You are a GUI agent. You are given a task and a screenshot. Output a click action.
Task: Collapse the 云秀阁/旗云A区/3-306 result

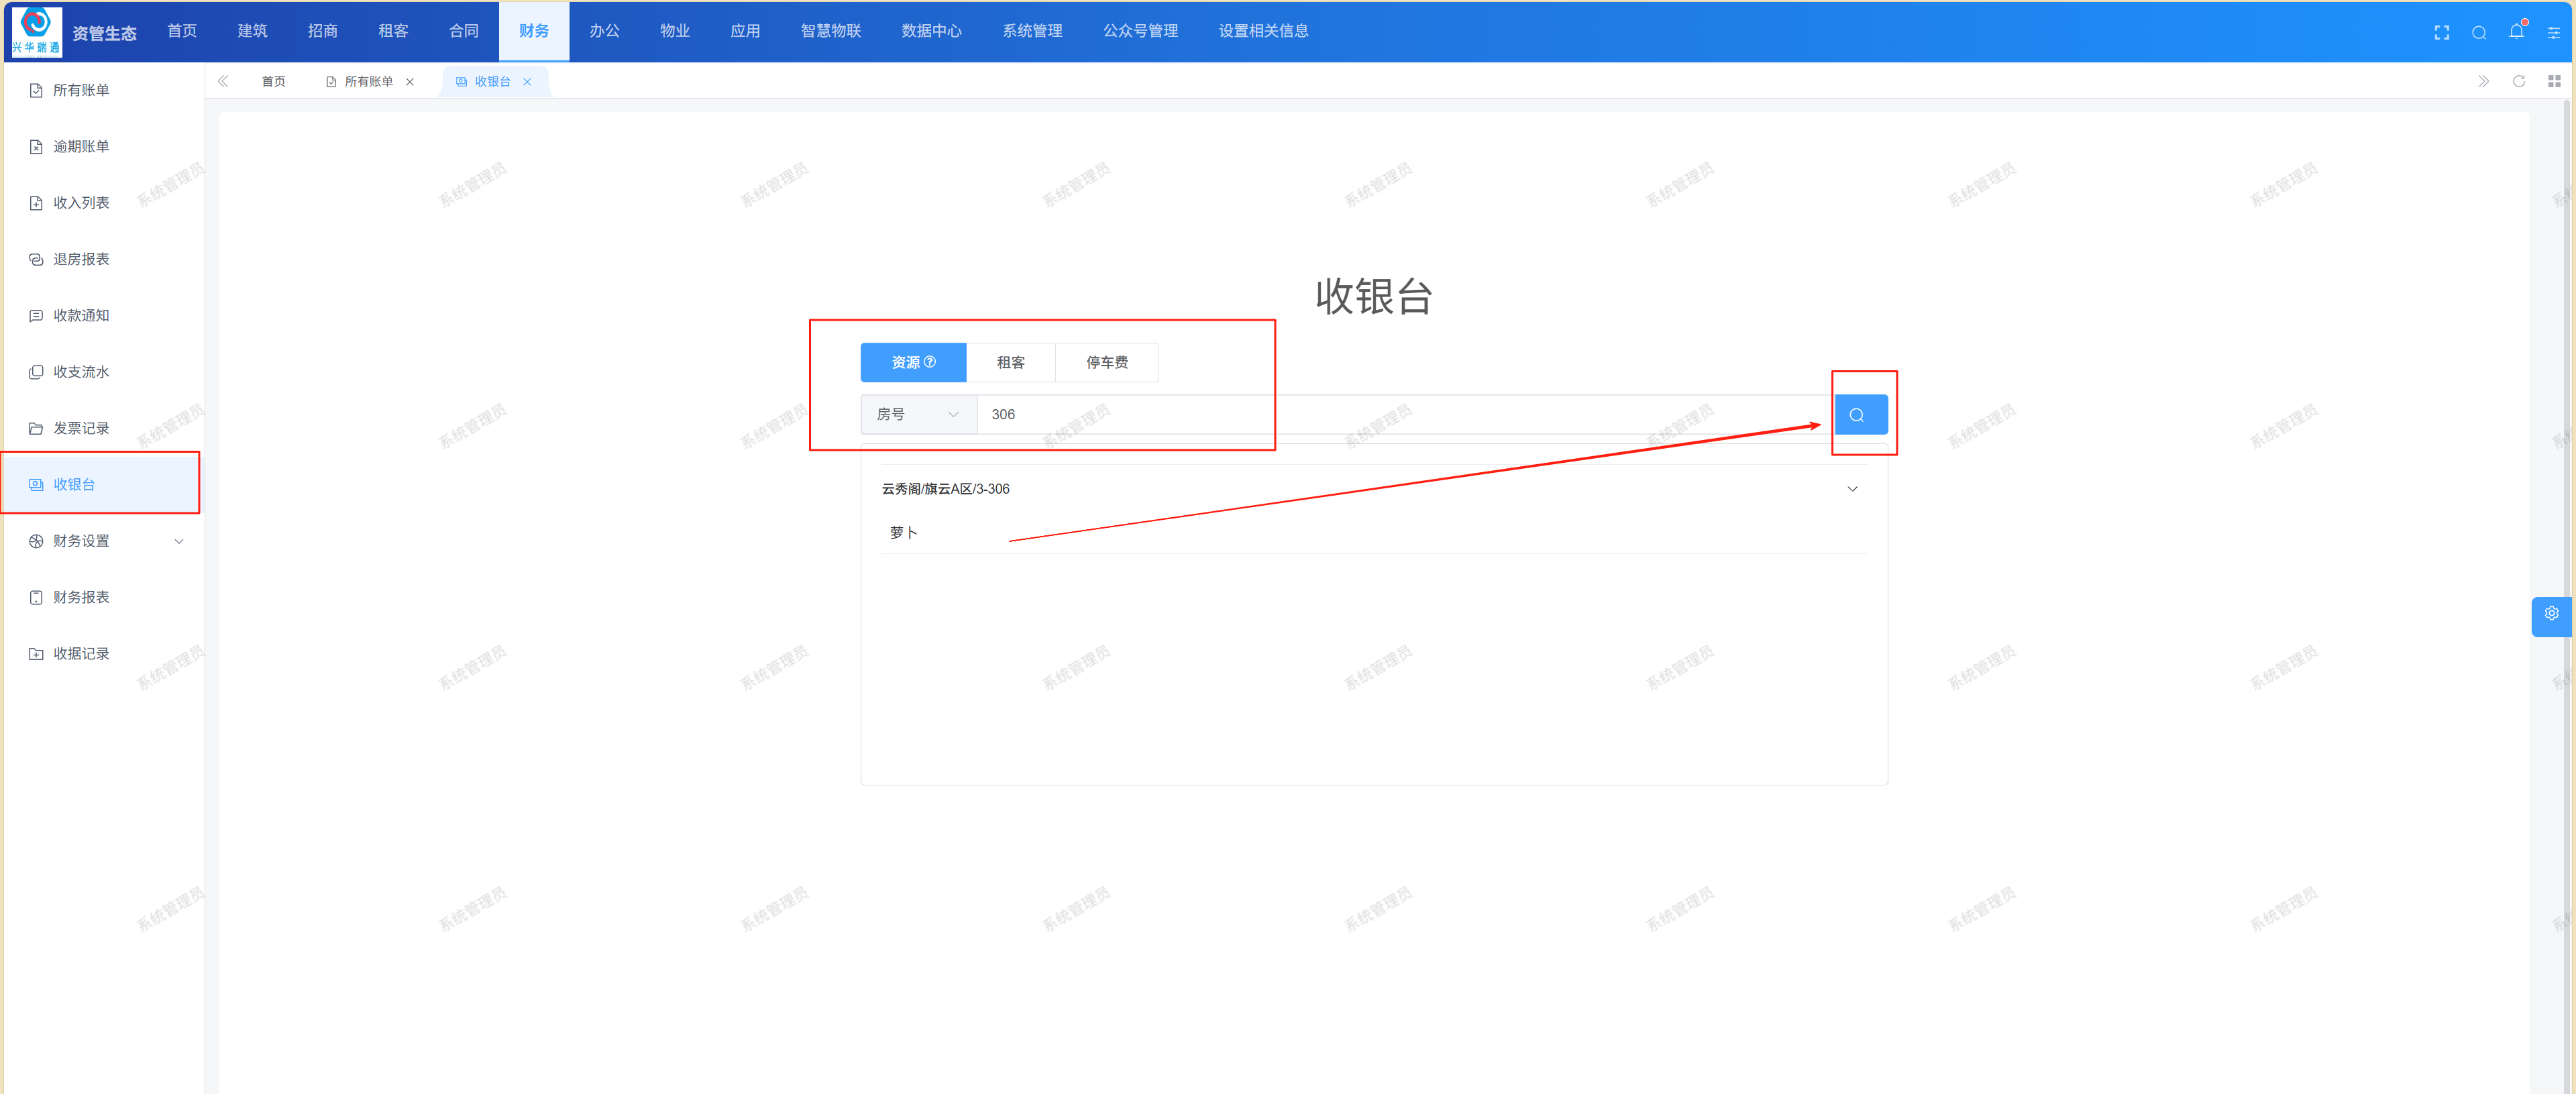tap(1851, 489)
